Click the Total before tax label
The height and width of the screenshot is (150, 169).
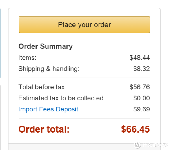pos(42,87)
